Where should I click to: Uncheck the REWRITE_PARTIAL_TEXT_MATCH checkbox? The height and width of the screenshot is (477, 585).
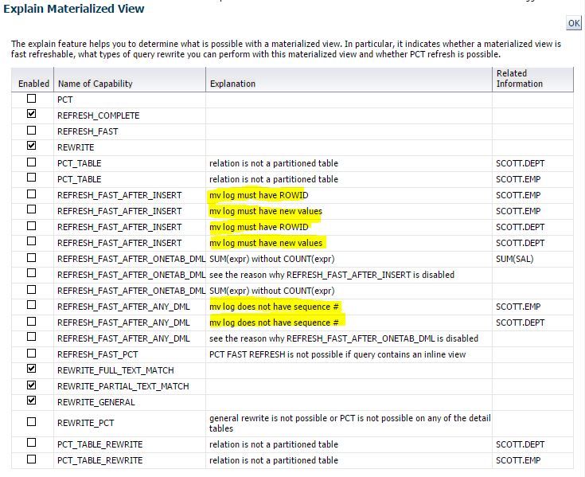coord(32,385)
